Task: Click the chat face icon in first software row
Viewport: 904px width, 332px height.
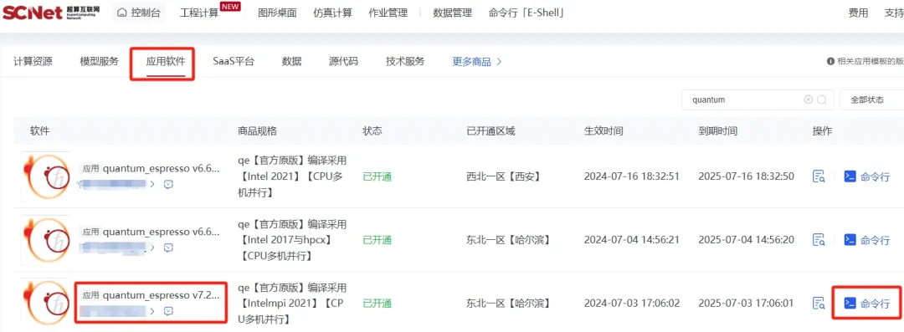Action: coord(168,185)
